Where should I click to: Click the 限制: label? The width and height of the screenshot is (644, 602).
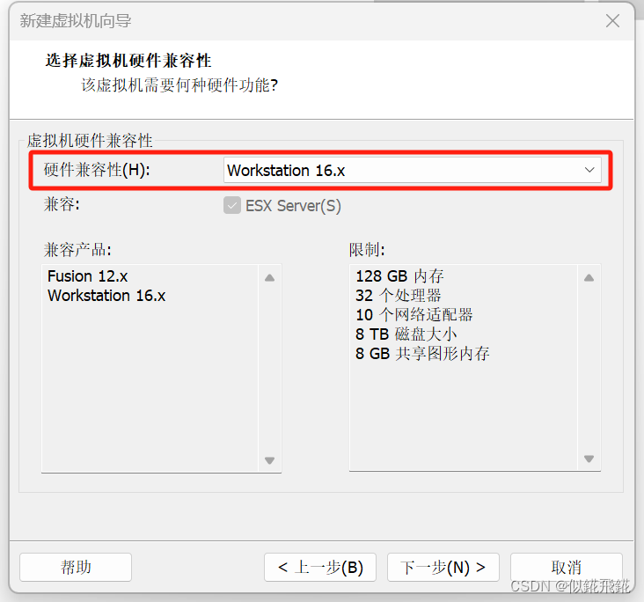click(367, 249)
